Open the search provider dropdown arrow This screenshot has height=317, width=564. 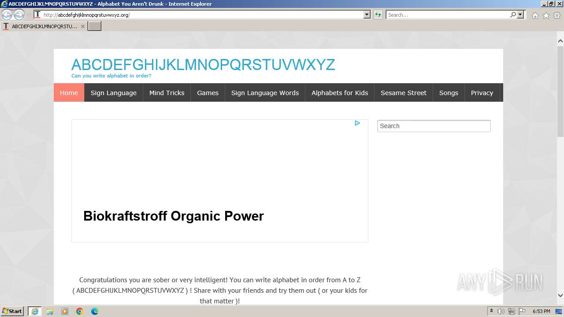pyautogui.click(x=520, y=15)
